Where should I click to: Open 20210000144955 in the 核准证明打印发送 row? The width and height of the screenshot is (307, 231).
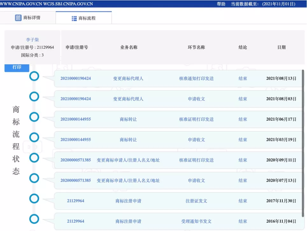(x=75, y=119)
